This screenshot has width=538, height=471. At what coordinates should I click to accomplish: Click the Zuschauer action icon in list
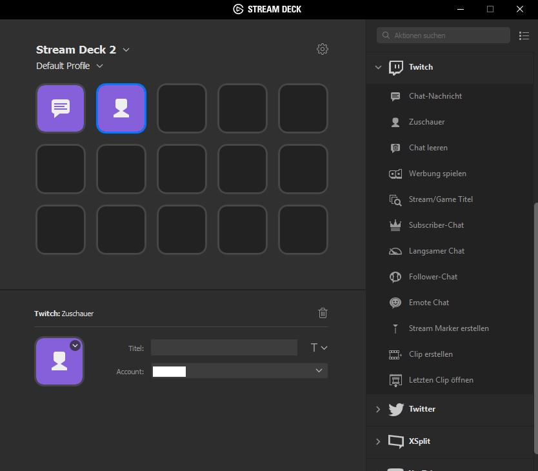point(395,122)
